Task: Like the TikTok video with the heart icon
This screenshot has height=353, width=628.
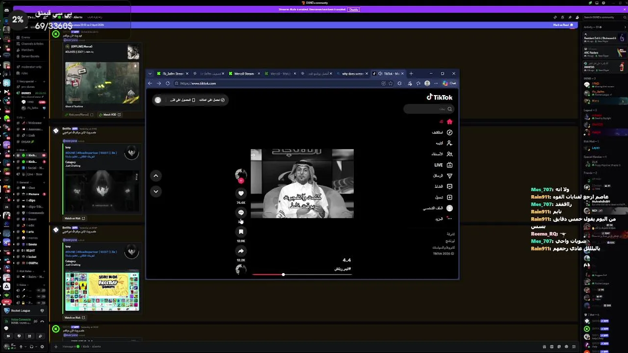Action: pyautogui.click(x=241, y=193)
